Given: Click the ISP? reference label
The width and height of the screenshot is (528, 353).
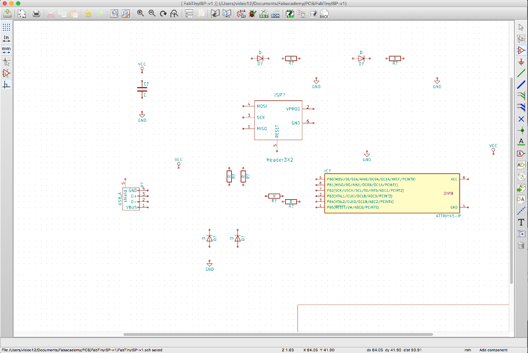Looking at the screenshot, I should [280, 95].
